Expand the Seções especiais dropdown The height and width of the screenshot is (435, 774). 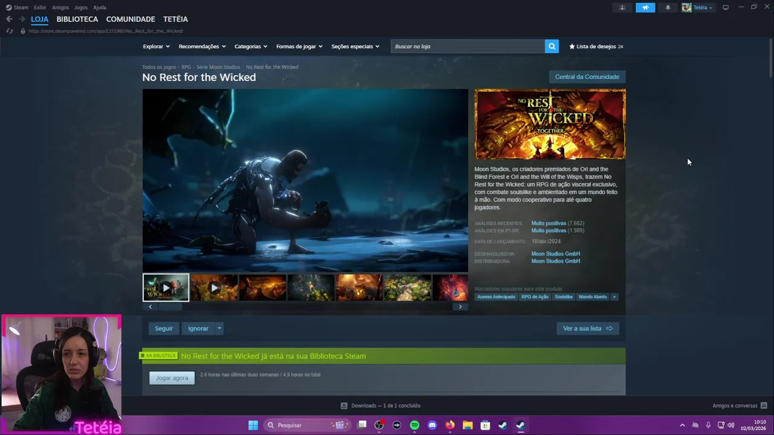pos(355,47)
